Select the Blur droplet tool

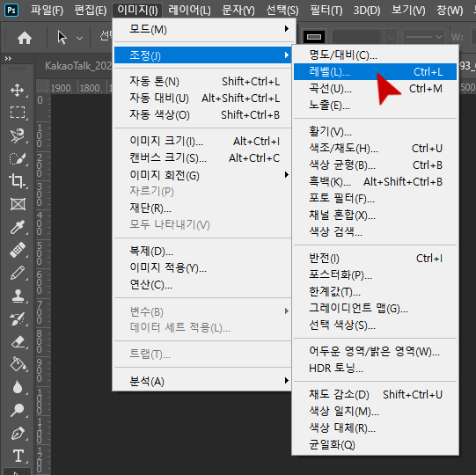(18, 387)
